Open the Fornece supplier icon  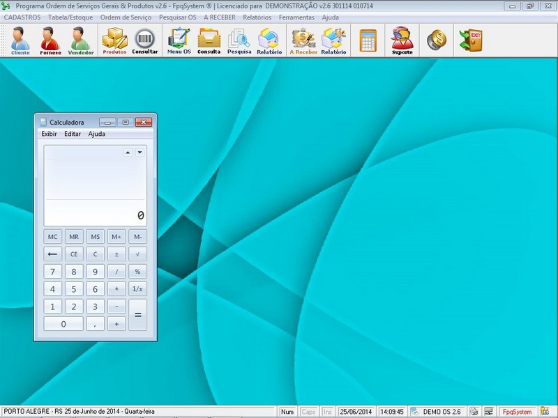tap(50, 40)
